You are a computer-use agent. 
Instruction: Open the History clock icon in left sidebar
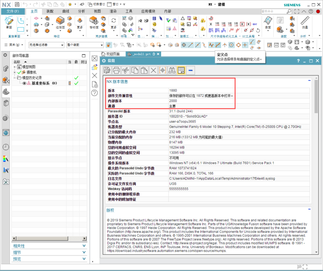point(6,147)
